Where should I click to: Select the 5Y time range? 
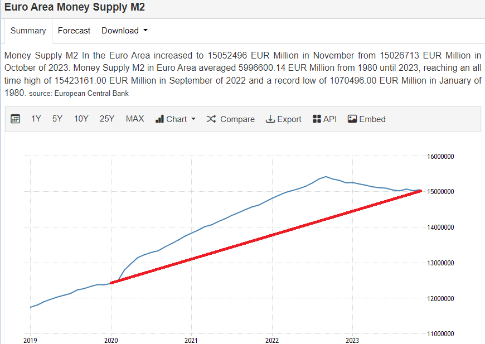pos(57,119)
